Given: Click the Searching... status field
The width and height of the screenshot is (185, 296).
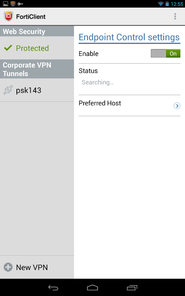Looking at the screenshot, I should 97,82.
